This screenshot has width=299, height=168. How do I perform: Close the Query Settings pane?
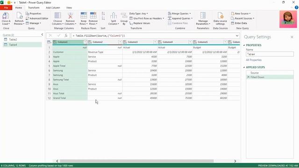coord(292,37)
